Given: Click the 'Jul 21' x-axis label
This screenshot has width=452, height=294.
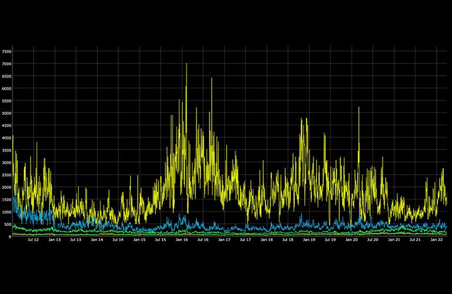Looking at the screenshot, I should (415, 240).
